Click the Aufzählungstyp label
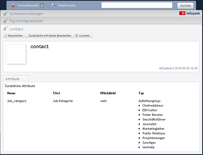 pyautogui.click(x=150, y=101)
